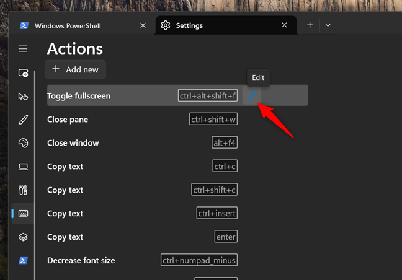
Task: Open Windows PowerShell profile in sidebar
Action: click(23, 261)
